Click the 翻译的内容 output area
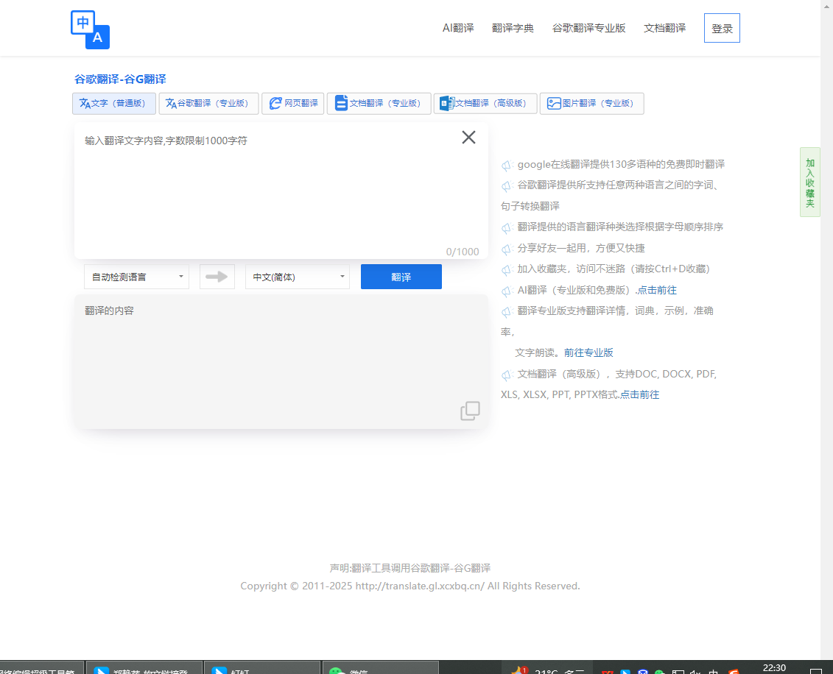Viewport: 833px width, 674px height. point(281,361)
